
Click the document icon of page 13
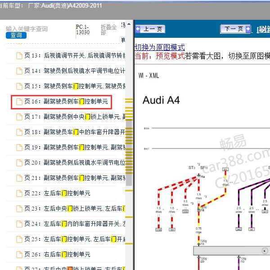tap(19, 56)
